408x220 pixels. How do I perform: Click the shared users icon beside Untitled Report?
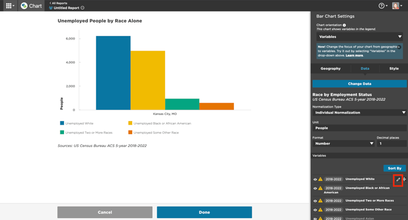tap(51, 8)
